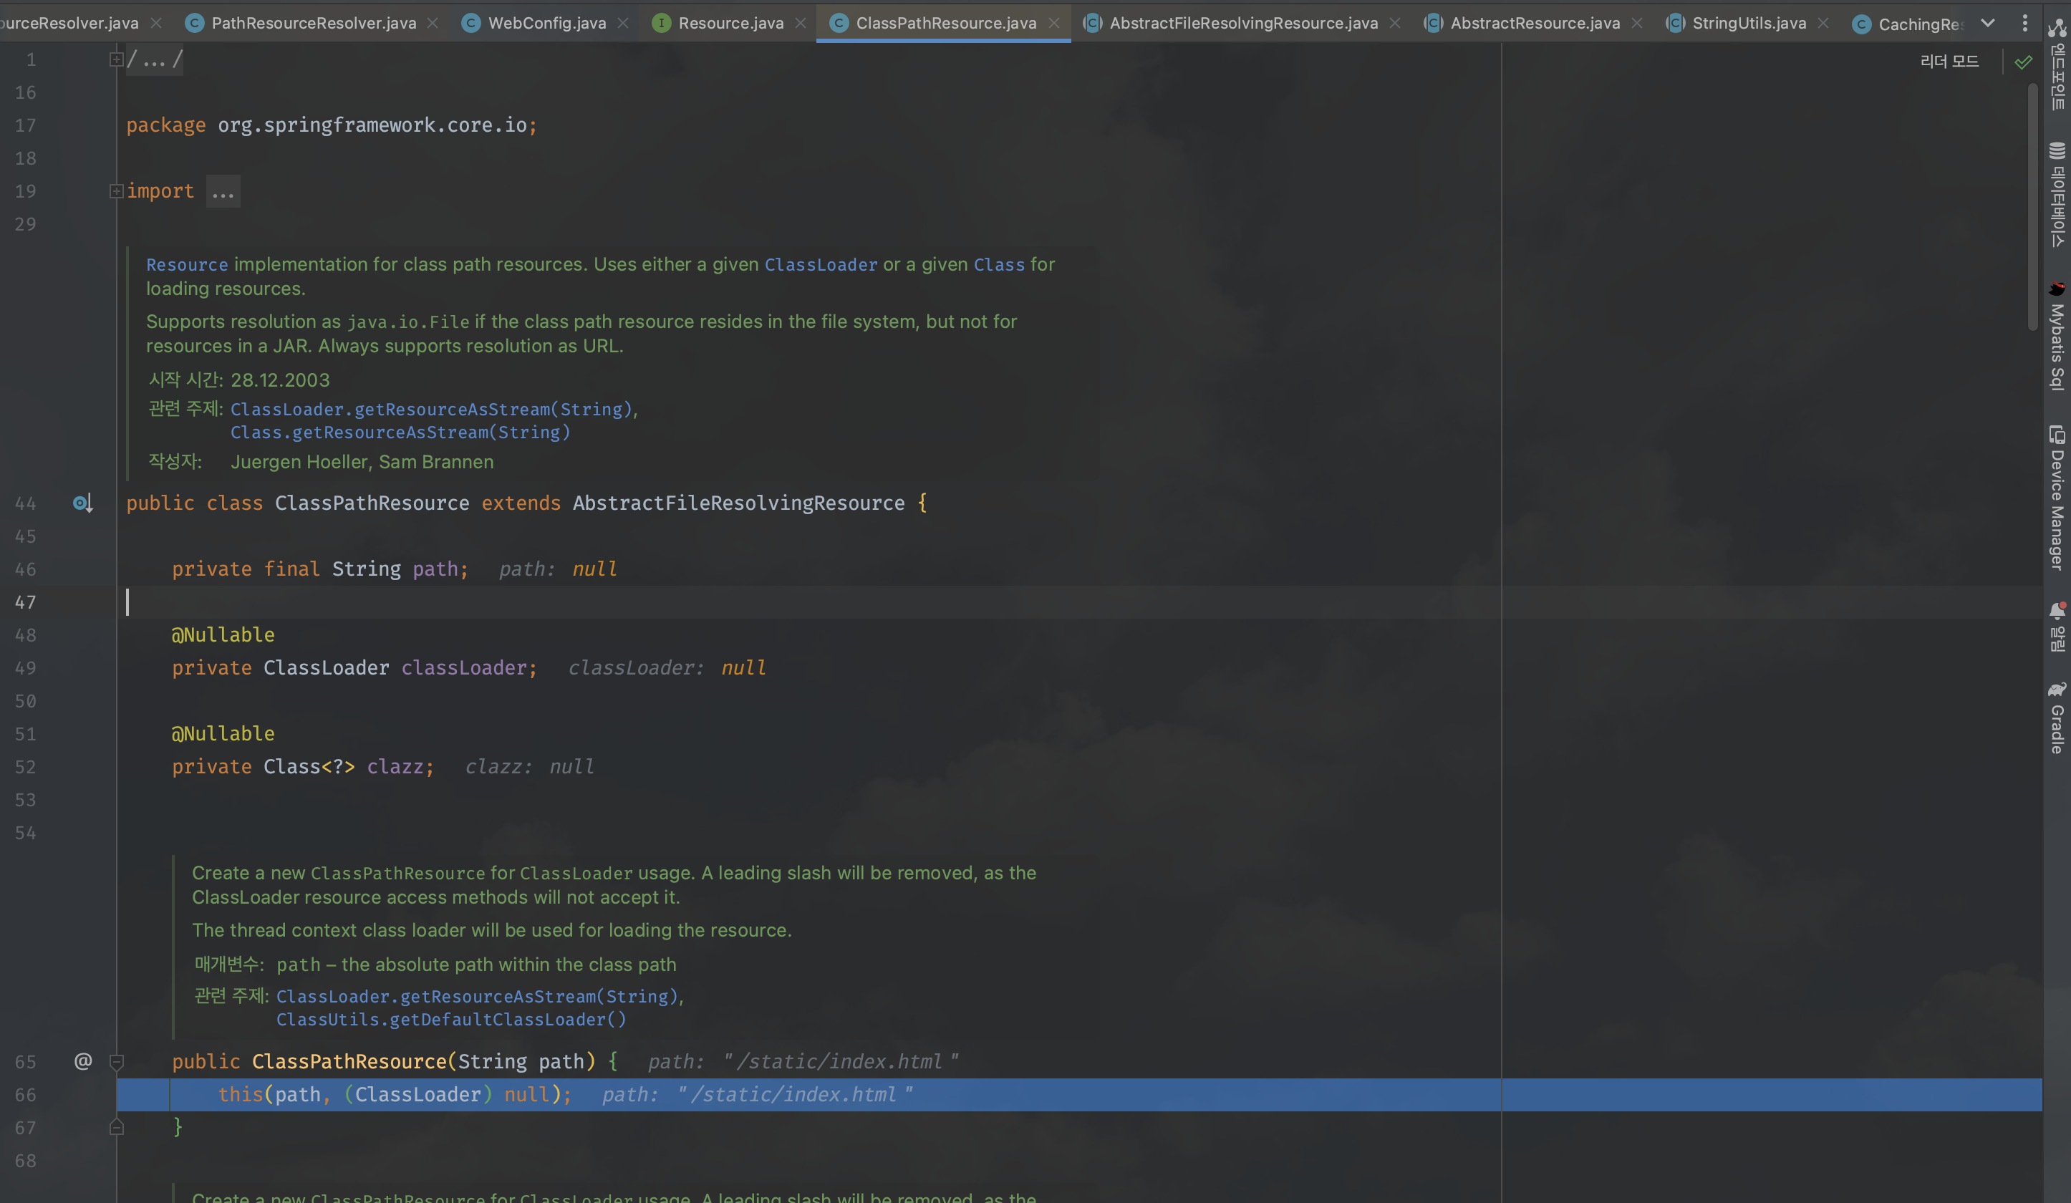
Task: Click ClassPathResource constructor name on line 65
Action: tap(349, 1062)
